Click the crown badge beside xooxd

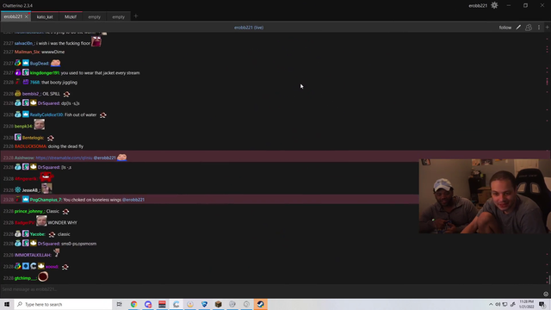click(x=41, y=266)
